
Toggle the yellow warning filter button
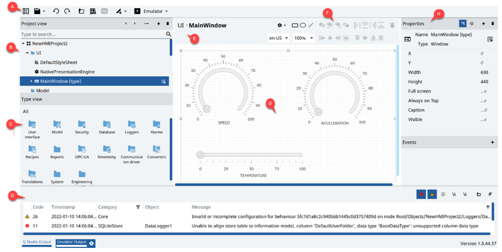coord(432,194)
